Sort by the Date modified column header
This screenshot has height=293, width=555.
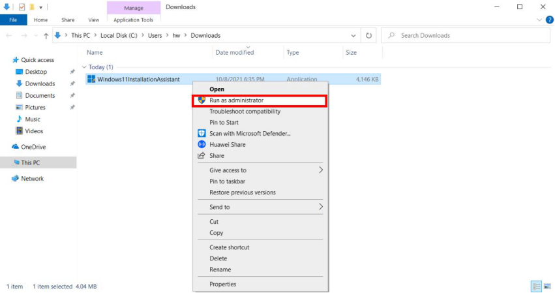tap(235, 52)
